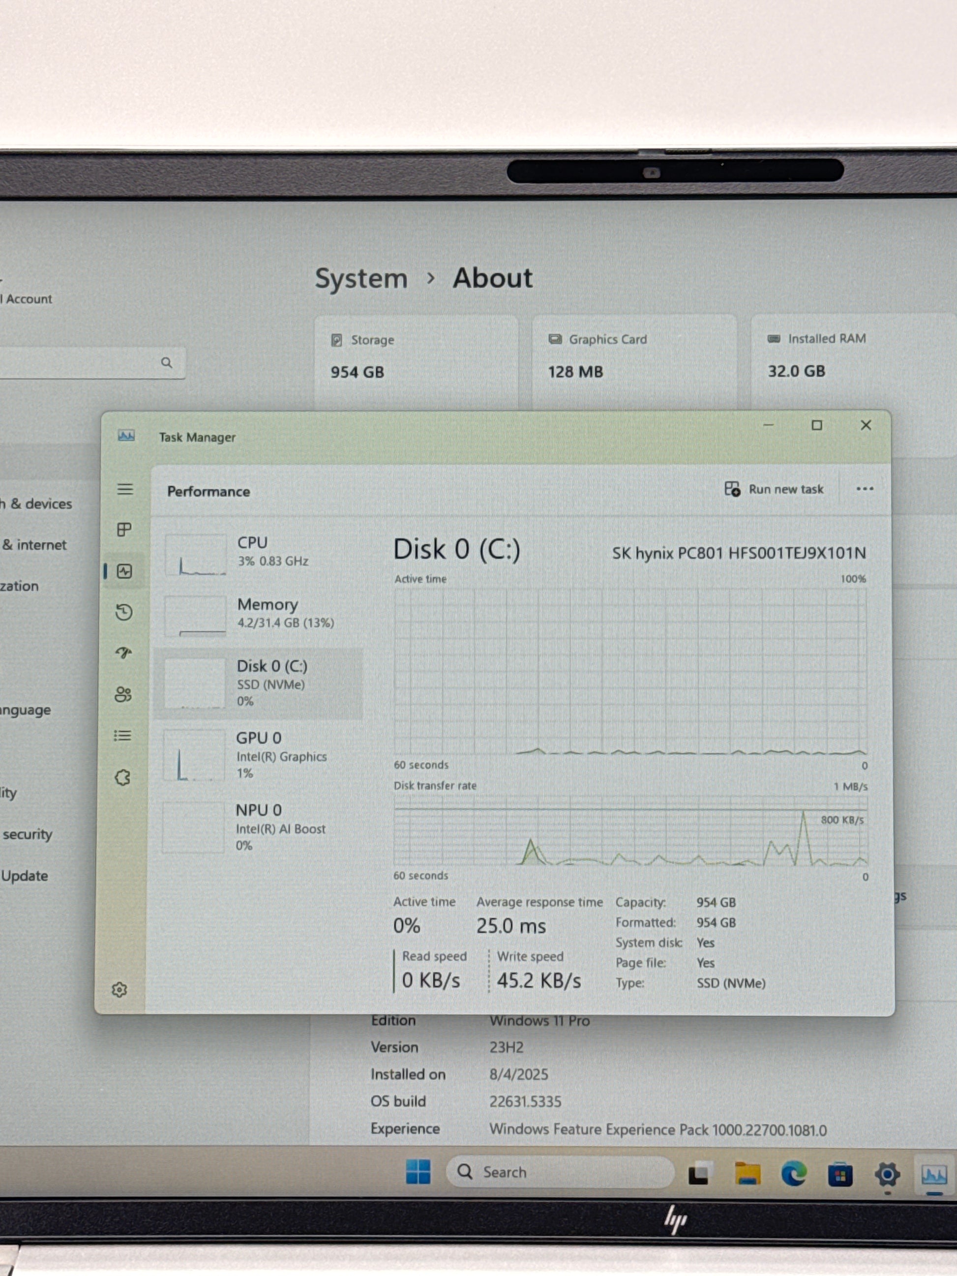Expand the hamburger navigation menu
This screenshot has width=957, height=1276.
[x=125, y=489]
